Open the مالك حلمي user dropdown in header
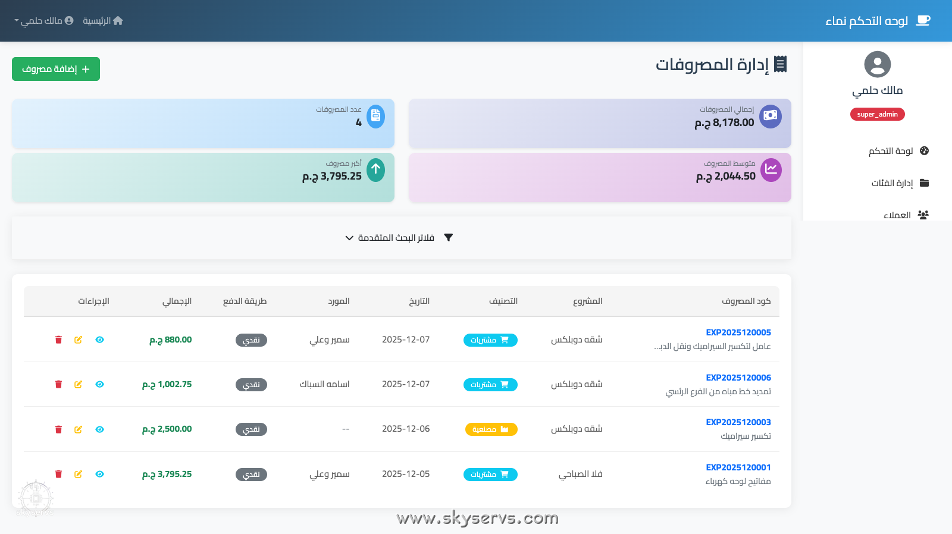952x534 pixels. click(44, 21)
